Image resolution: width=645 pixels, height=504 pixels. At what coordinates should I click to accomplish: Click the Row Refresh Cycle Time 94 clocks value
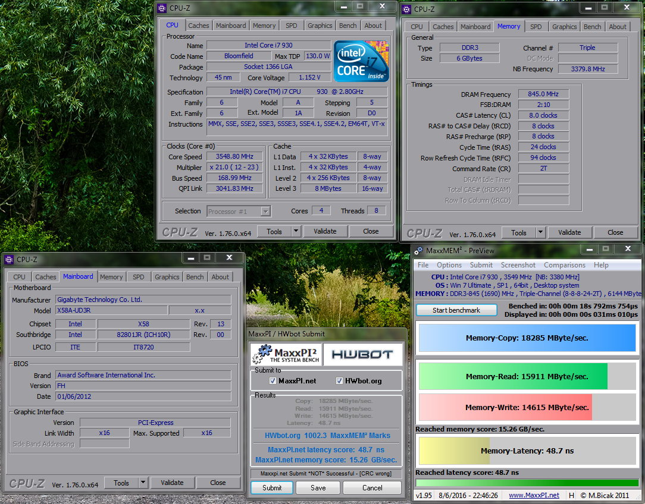543,157
